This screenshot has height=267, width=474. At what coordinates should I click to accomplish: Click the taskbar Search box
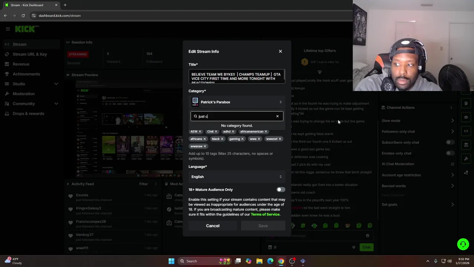click(204, 261)
